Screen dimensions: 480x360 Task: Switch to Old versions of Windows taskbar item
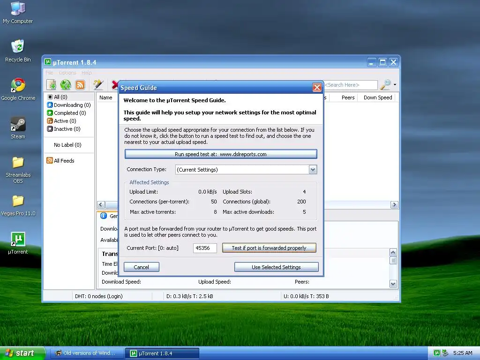point(87,353)
